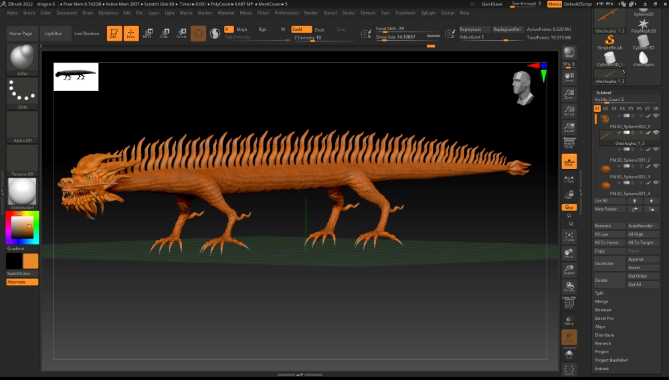The width and height of the screenshot is (669, 380).
Task: Open the Preferences menu
Action: (x=287, y=13)
